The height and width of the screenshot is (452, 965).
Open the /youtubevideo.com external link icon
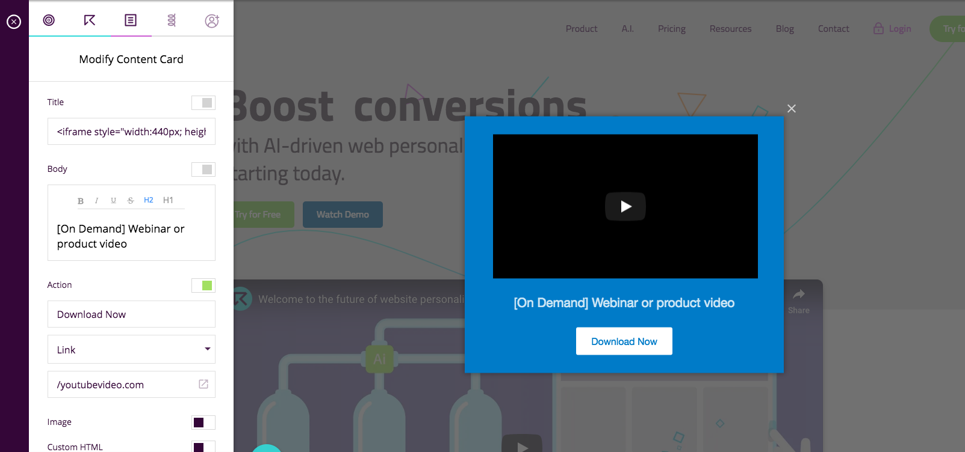(203, 384)
